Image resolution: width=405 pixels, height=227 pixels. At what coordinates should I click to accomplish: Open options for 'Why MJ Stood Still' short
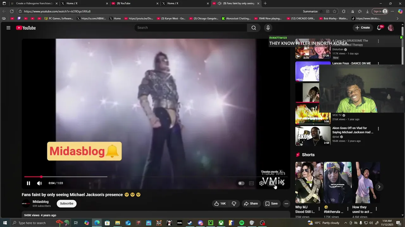(x=319, y=209)
